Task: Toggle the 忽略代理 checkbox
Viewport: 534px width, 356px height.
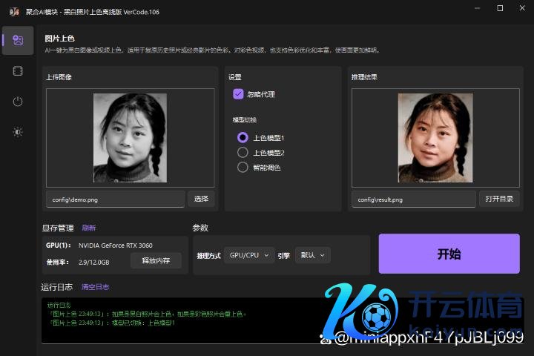Action: (238, 94)
